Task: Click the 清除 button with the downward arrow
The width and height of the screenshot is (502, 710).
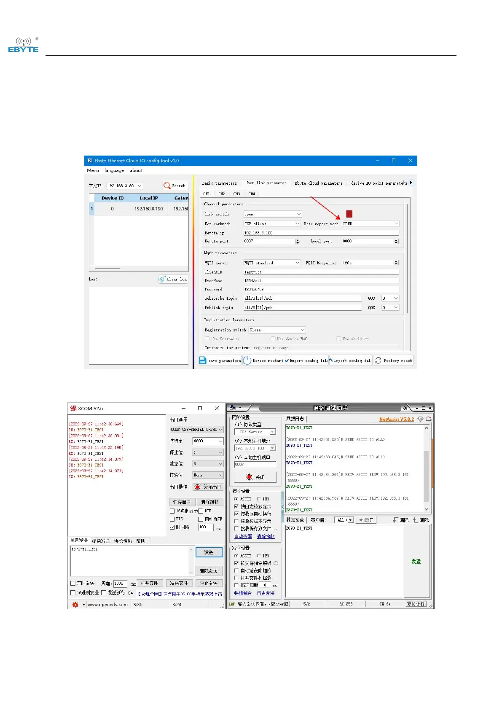Action: (400, 520)
